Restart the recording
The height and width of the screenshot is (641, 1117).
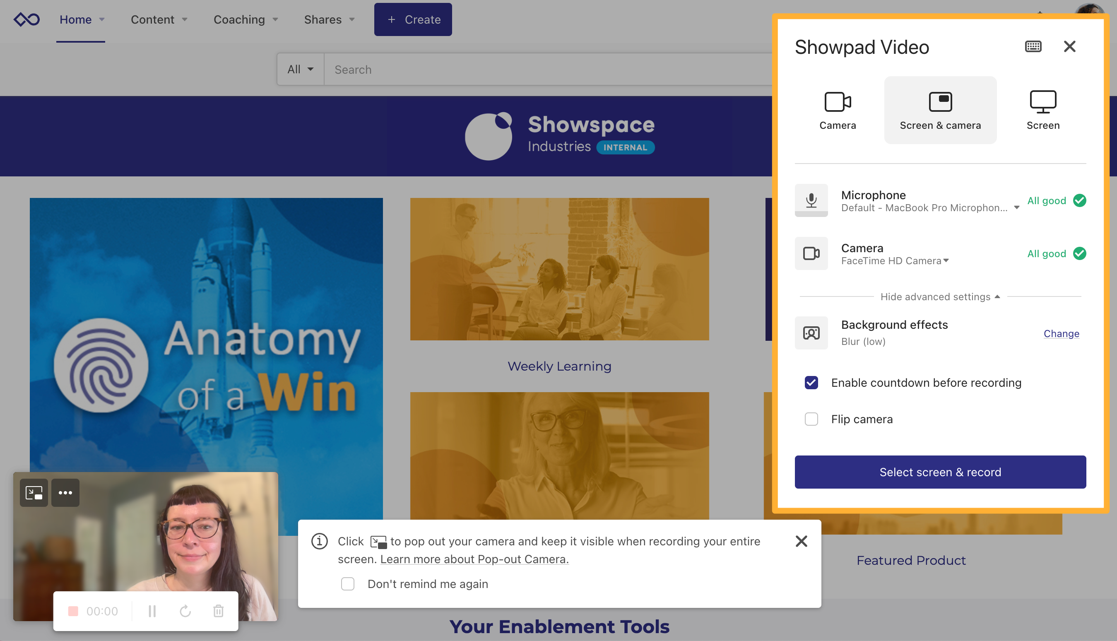click(x=185, y=611)
